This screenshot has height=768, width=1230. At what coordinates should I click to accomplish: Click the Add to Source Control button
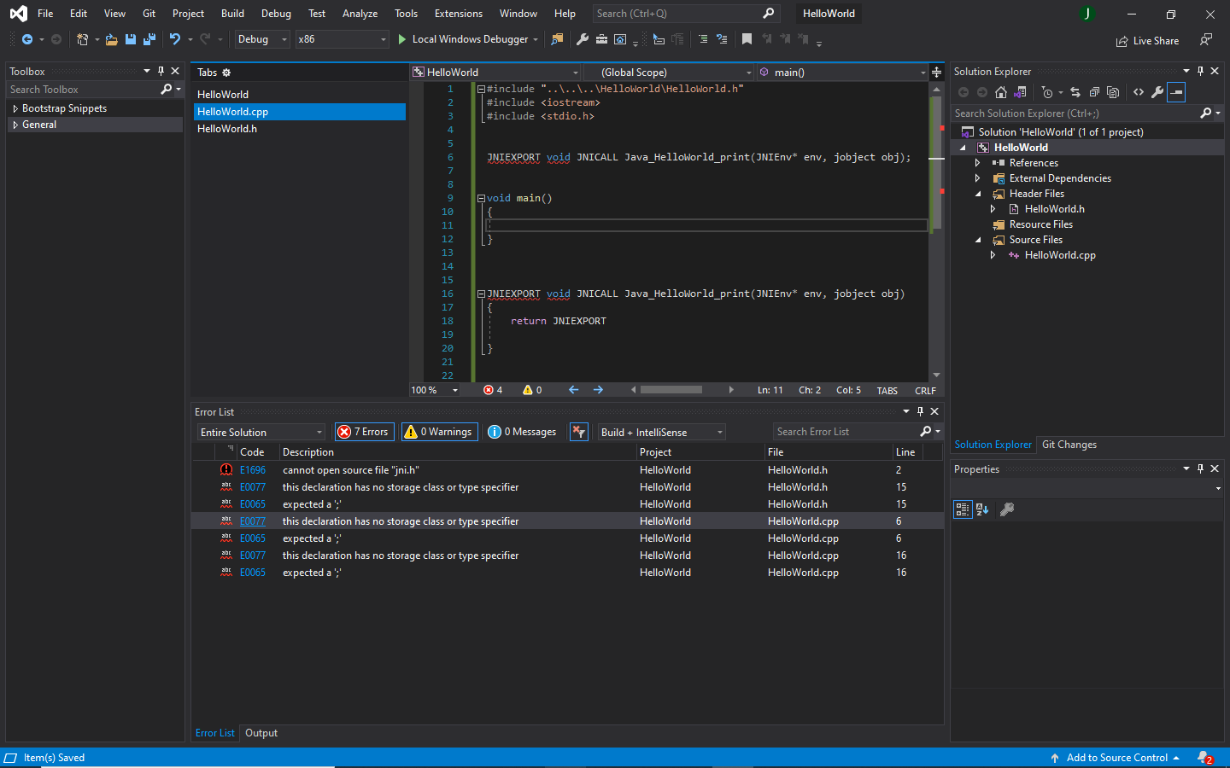(x=1116, y=758)
